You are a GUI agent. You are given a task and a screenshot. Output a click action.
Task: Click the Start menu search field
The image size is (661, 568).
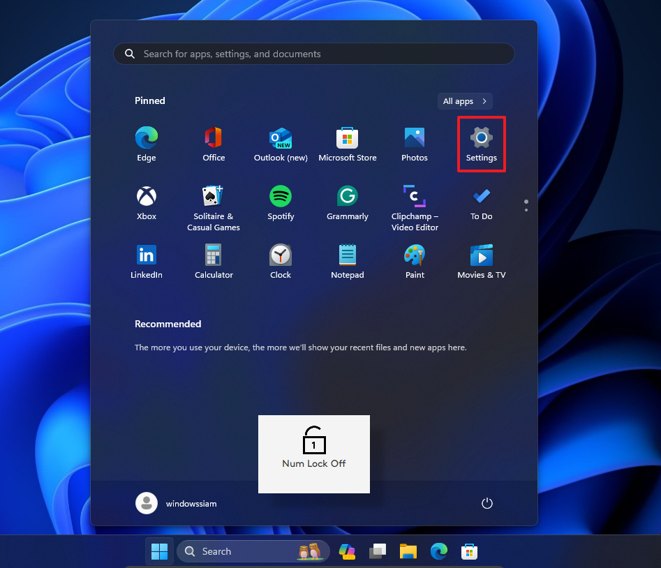coord(314,54)
